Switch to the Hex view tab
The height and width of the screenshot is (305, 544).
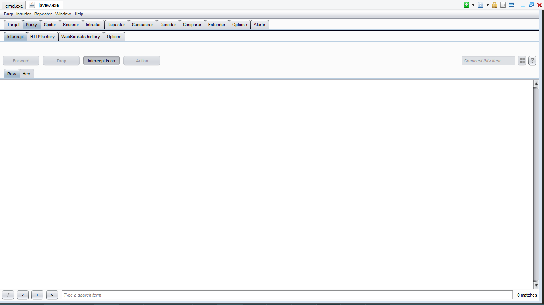coord(27,74)
